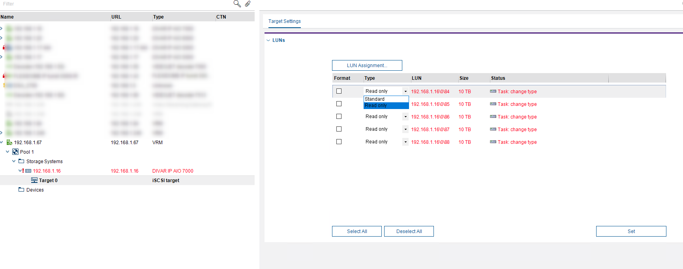Screen dimensions: 683x269
Task: Open the LUN Assignment dialog button
Action: click(x=367, y=66)
